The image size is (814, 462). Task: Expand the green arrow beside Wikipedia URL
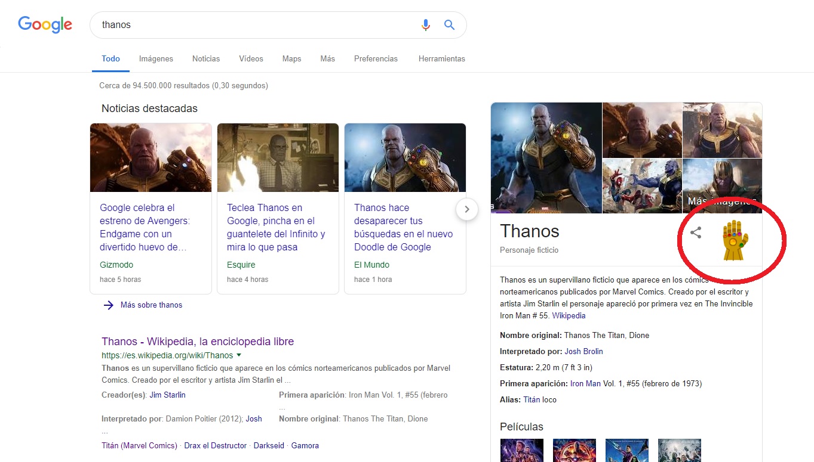click(239, 355)
